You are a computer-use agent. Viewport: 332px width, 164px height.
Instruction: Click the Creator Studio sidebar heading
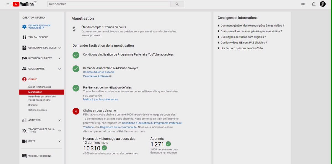point(33,18)
